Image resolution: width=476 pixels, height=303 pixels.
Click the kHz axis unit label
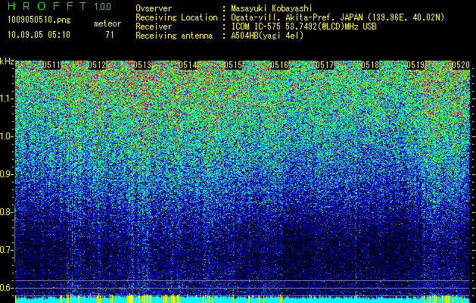tap(7, 61)
